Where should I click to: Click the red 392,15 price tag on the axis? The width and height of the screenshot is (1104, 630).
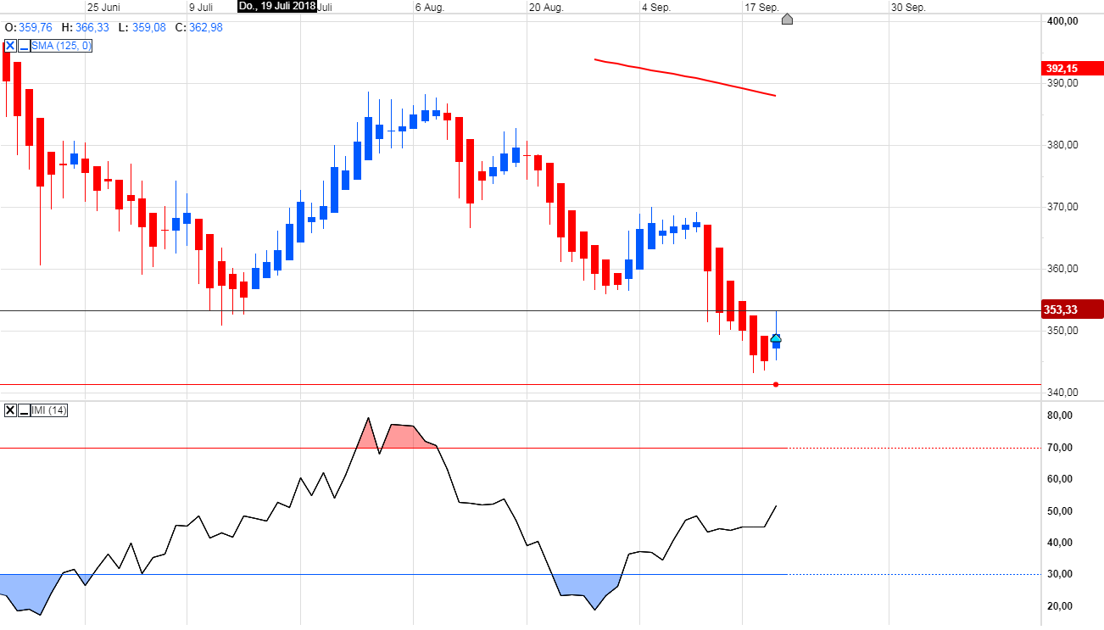(1069, 68)
